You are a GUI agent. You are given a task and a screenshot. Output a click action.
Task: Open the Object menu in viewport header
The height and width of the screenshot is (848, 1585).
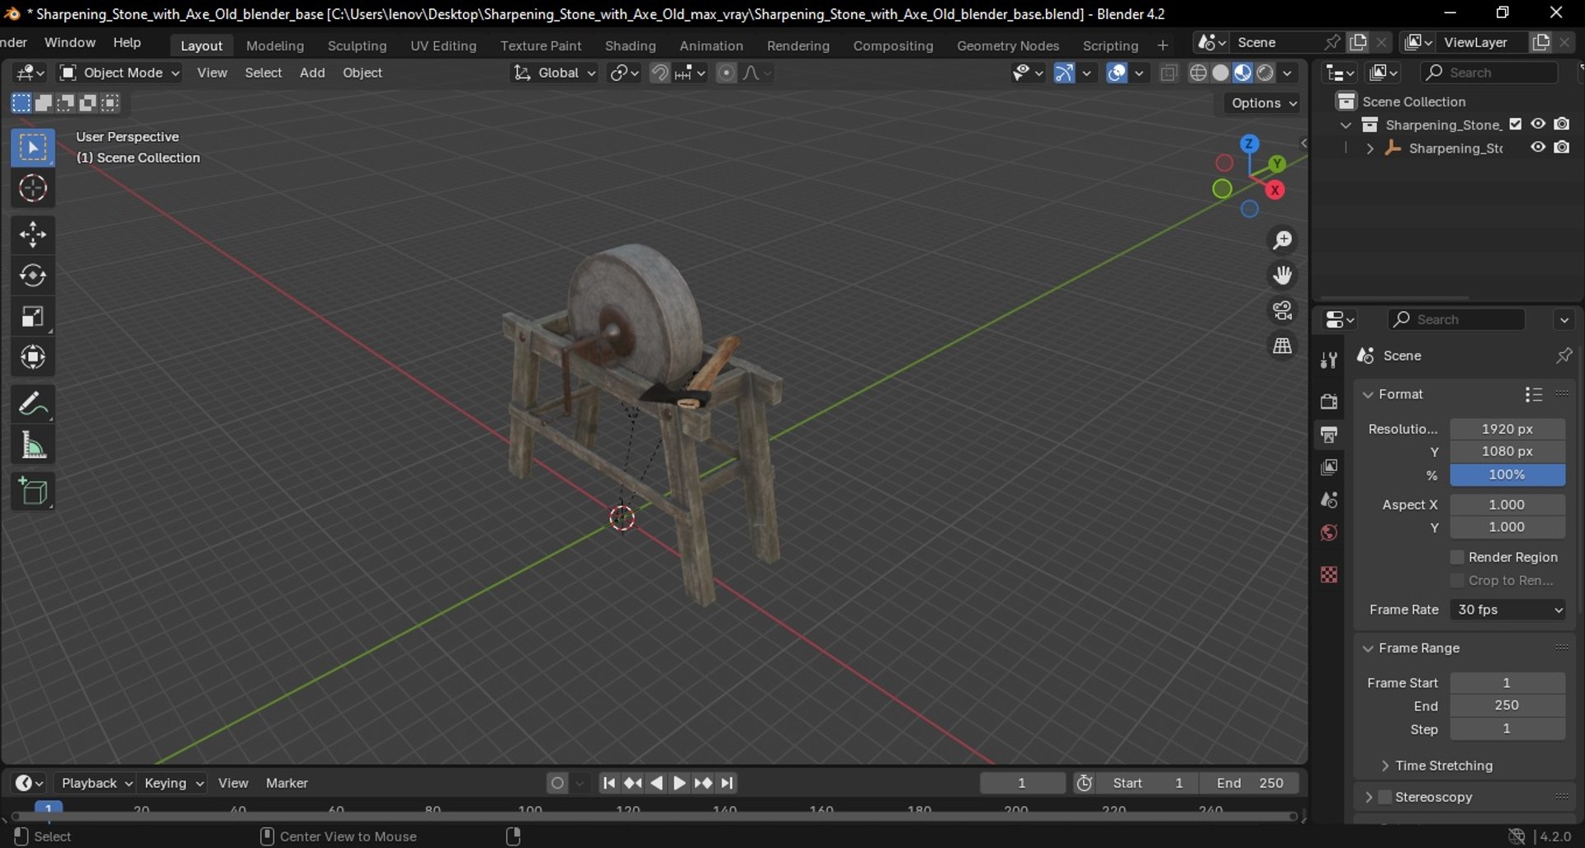tap(362, 73)
